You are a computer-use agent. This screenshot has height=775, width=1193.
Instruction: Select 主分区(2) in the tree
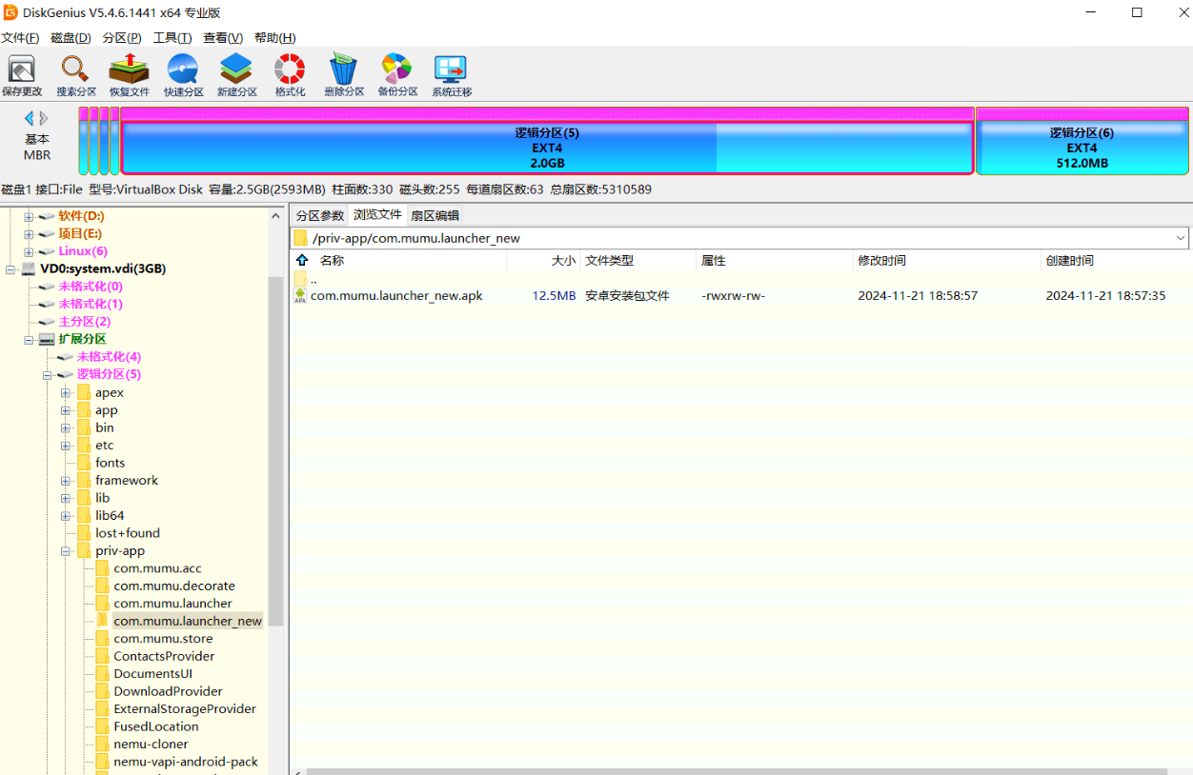[84, 322]
